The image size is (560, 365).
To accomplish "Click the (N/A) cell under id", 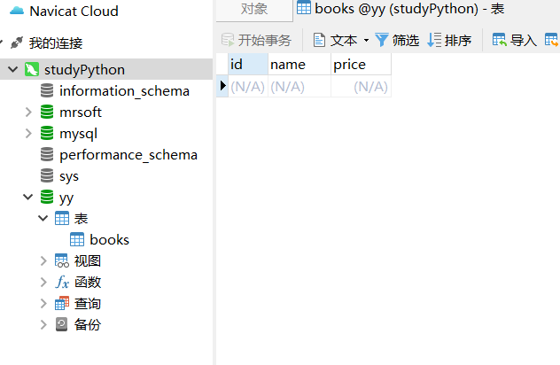I will pos(248,87).
